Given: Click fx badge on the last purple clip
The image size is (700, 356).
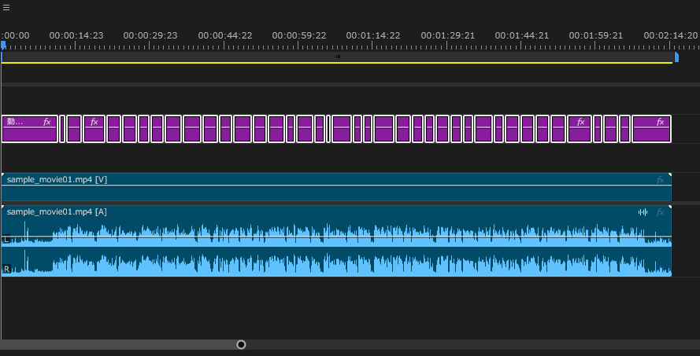Looking at the screenshot, I should click(x=661, y=122).
